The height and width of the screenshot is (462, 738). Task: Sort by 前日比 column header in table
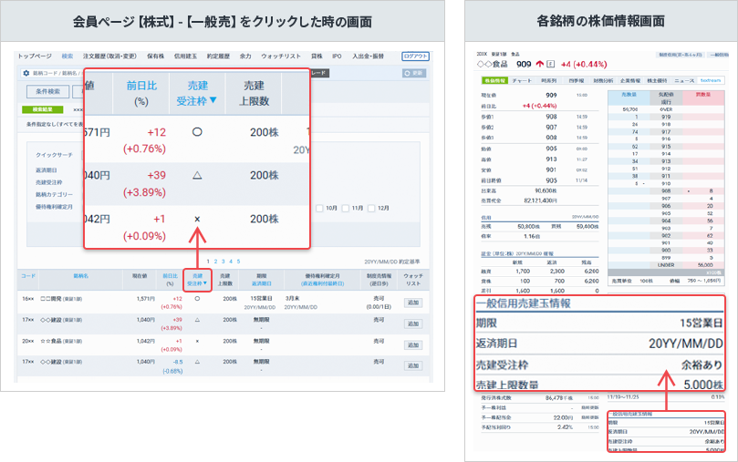click(170, 279)
